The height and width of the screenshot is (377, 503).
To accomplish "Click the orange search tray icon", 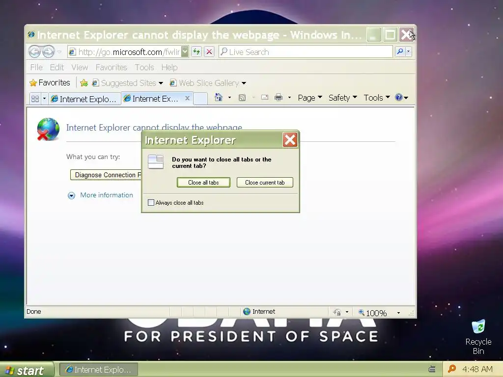I will pyautogui.click(x=452, y=369).
